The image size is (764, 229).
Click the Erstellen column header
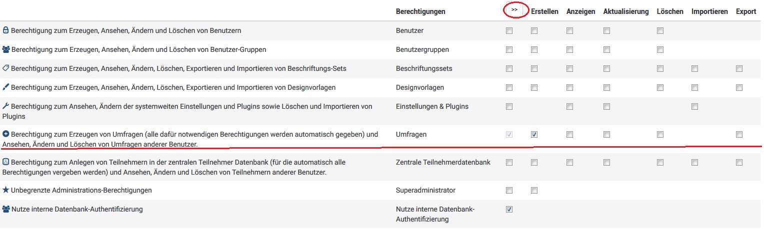click(544, 11)
